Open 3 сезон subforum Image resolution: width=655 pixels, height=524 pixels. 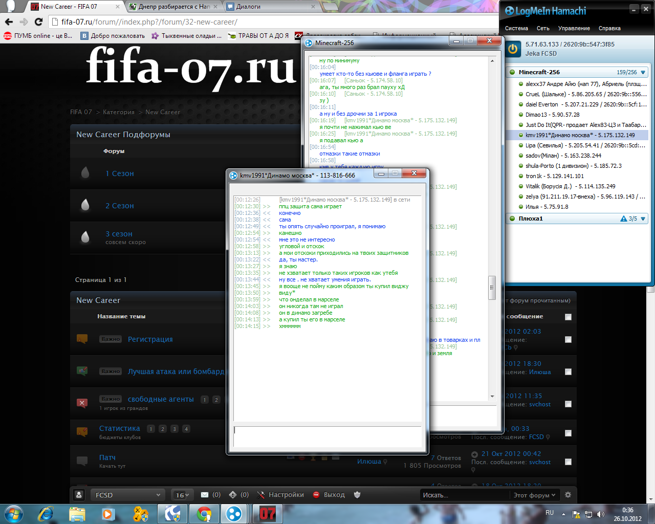[119, 234]
